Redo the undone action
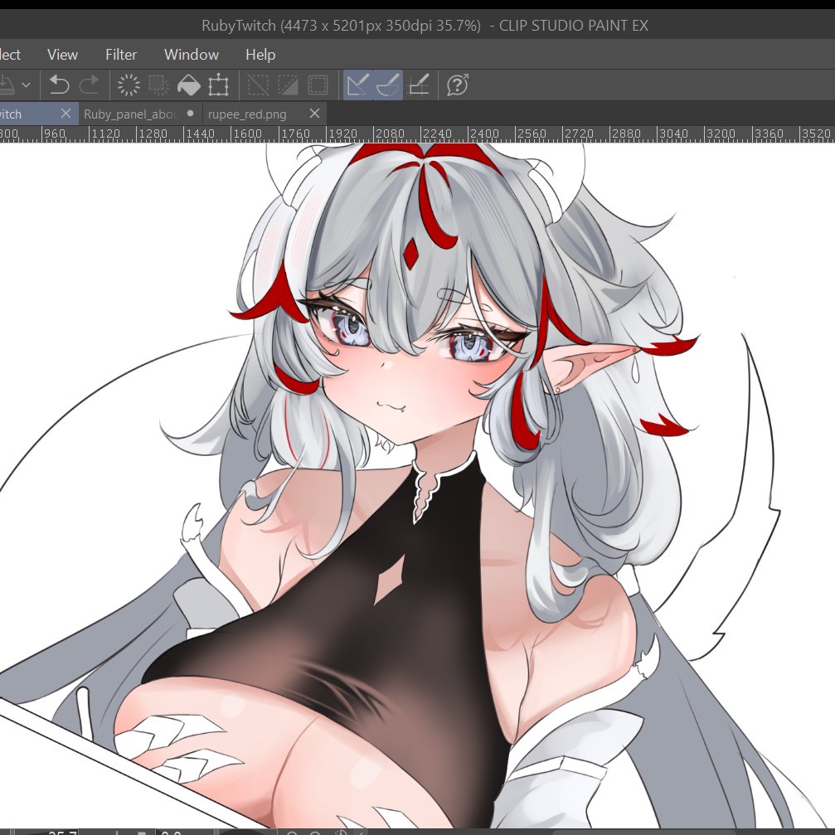Image resolution: width=835 pixels, height=835 pixels. (x=89, y=85)
